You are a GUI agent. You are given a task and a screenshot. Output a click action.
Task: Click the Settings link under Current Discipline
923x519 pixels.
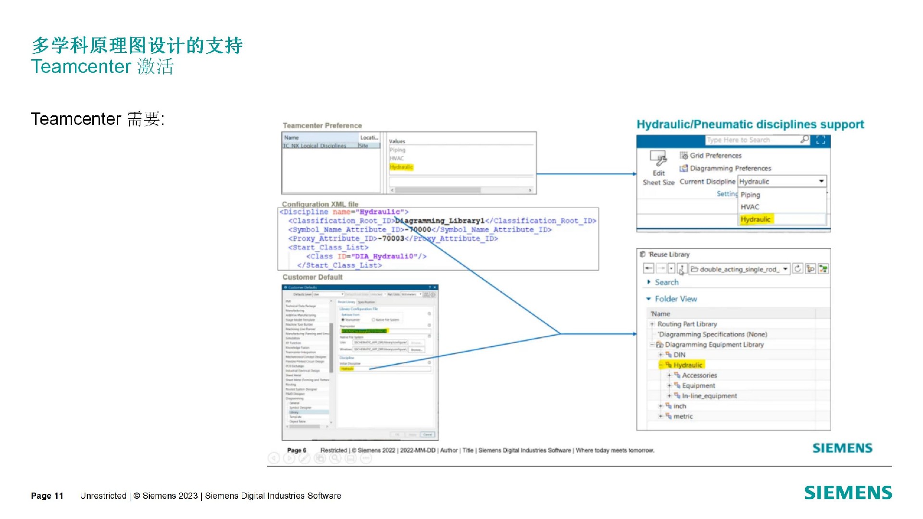tap(727, 194)
